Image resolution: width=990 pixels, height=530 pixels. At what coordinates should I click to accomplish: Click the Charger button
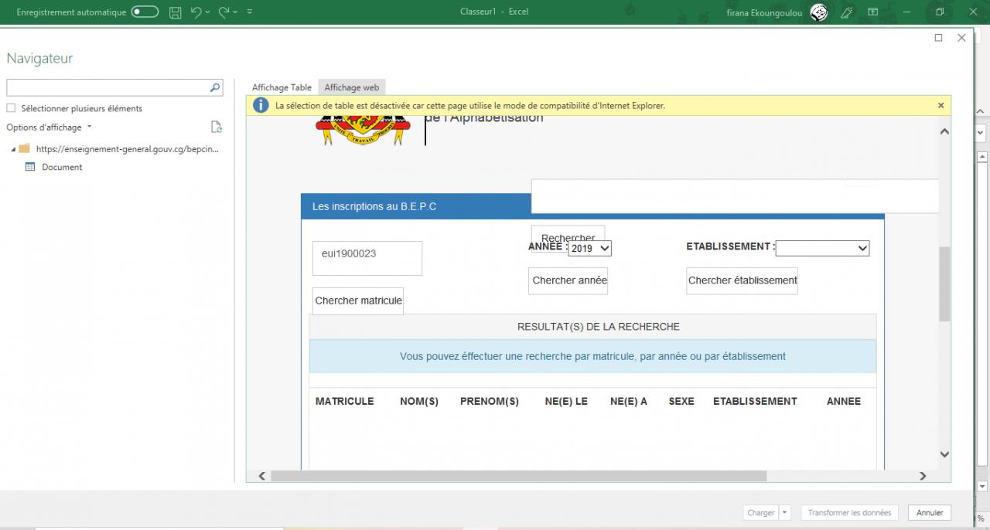point(761,512)
